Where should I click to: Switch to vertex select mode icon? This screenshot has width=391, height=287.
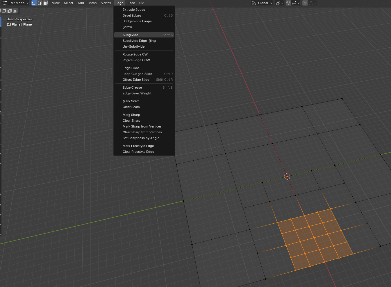34,3
